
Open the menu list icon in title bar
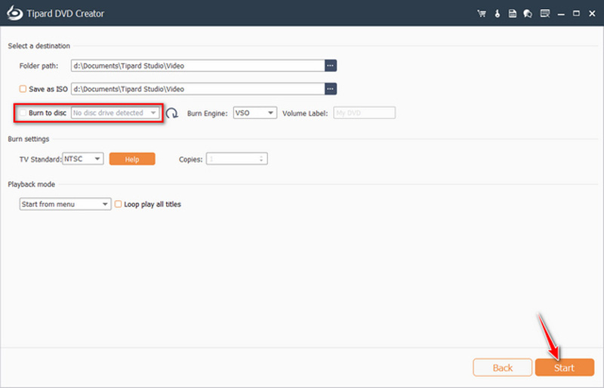tap(545, 14)
